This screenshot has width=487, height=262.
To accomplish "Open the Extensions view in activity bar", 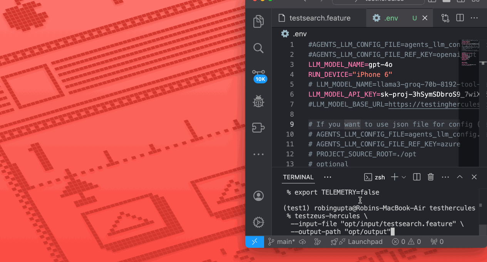I will click(x=258, y=128).
